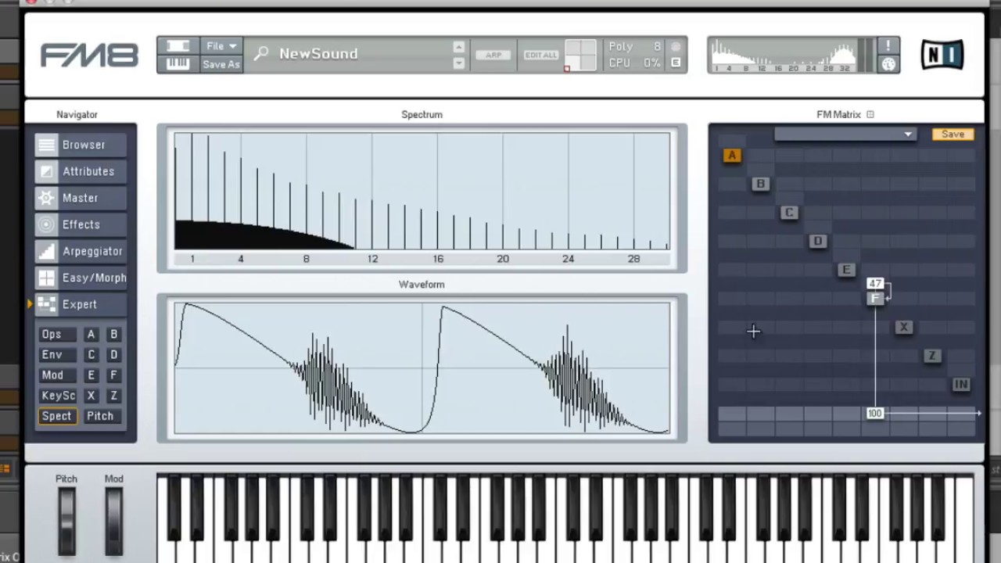Open the Effects page icon

(47, 224)
